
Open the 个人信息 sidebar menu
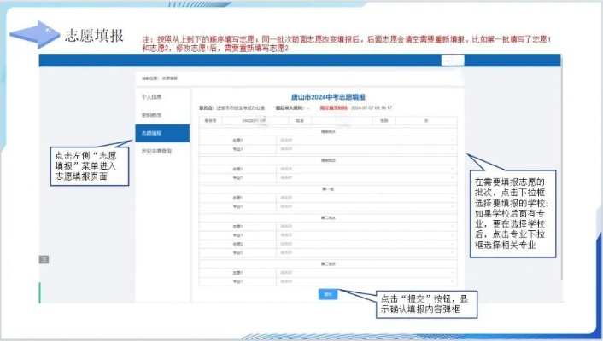pos(151,97)
